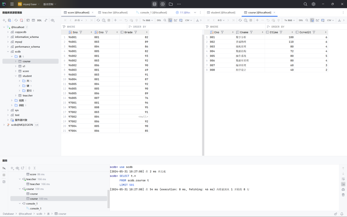Reload course table data
The image size is (347, 217).
(x=240, y=20)
